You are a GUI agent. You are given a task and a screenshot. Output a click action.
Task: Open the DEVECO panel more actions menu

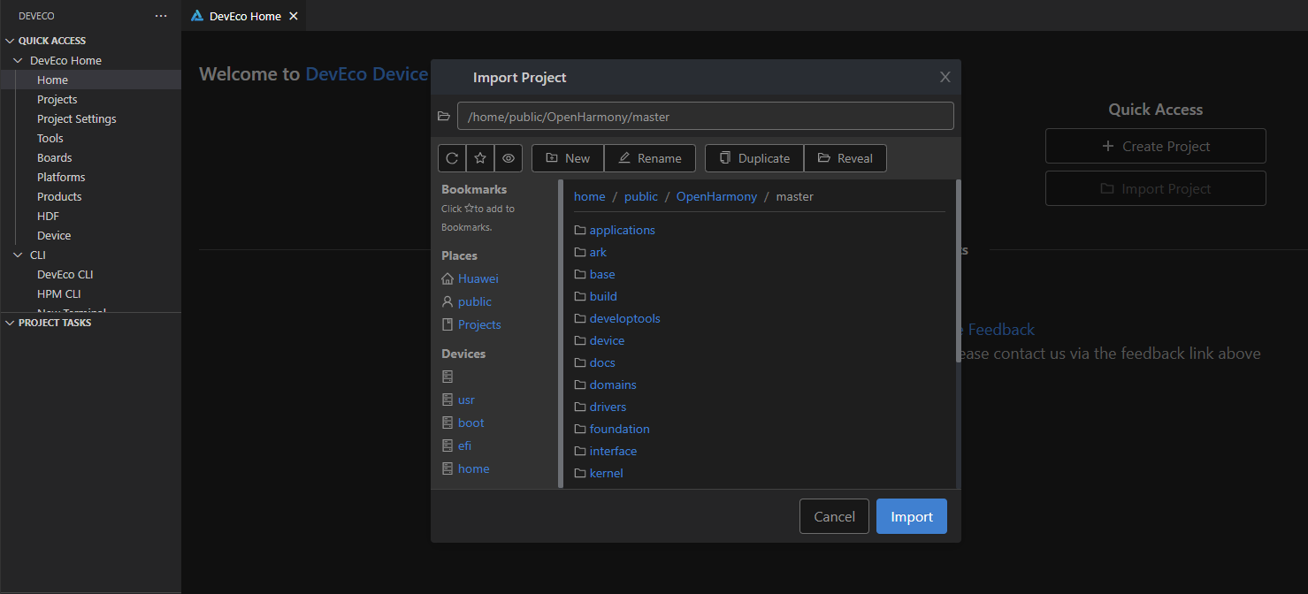coord(160,16)
